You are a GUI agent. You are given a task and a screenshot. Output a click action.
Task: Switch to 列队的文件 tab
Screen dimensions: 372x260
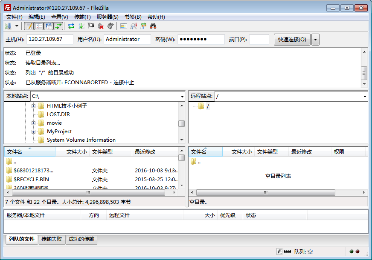coord(22,239)
